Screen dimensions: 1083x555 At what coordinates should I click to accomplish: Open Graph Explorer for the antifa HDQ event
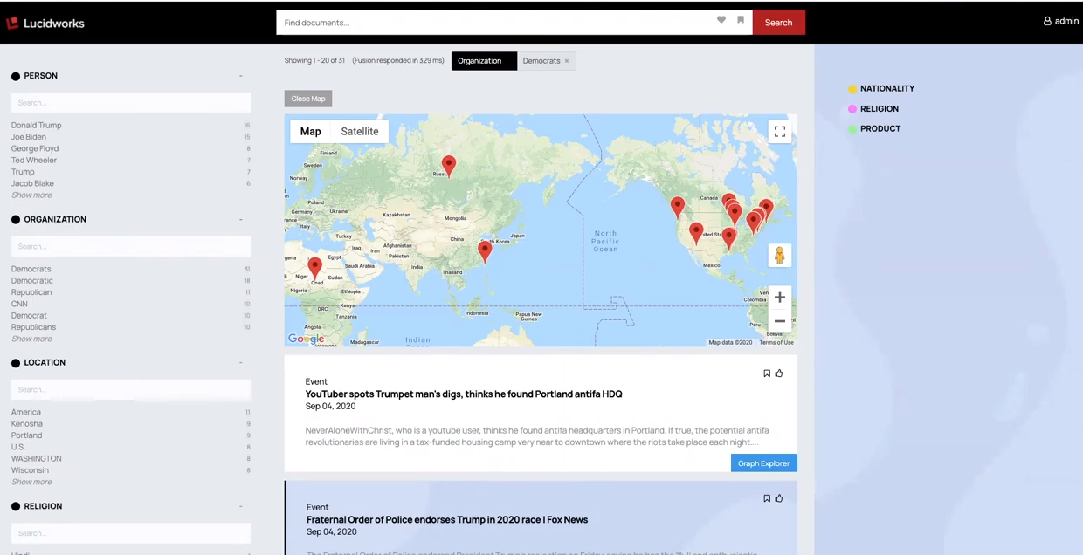[763, 462]
